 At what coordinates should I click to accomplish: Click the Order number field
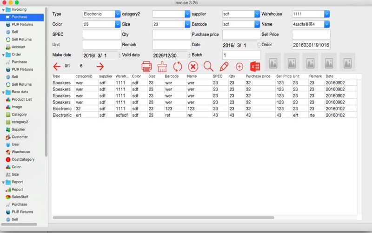pos(311,45)
